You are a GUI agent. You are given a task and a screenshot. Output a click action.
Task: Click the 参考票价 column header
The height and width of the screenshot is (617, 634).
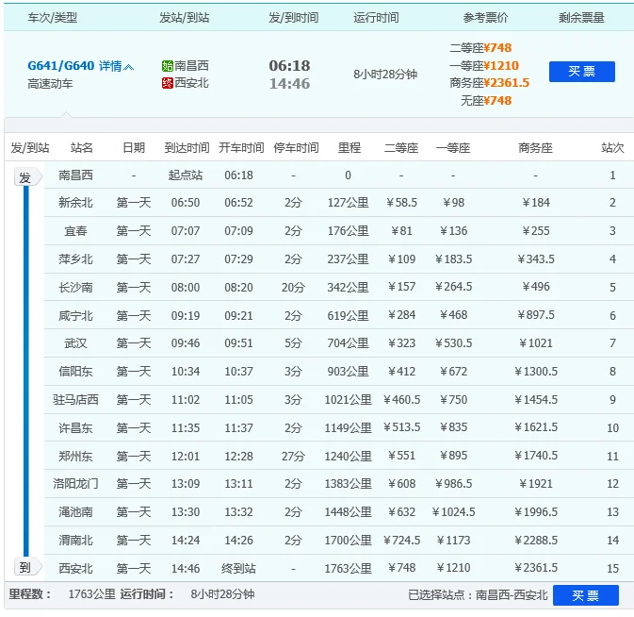[485, 17]
